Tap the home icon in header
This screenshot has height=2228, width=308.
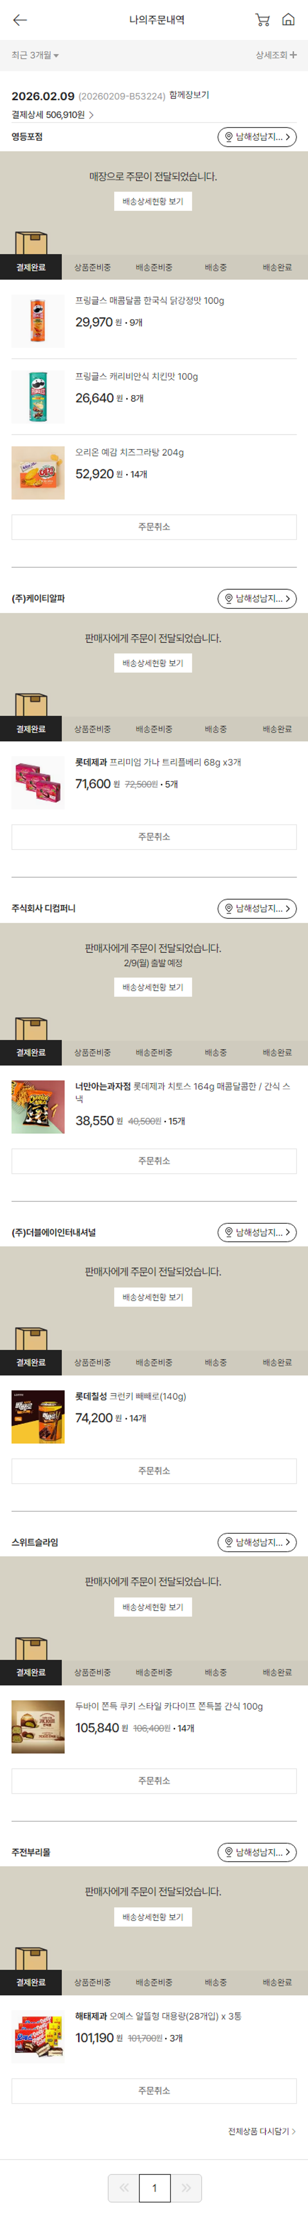(x=288, y=20)
